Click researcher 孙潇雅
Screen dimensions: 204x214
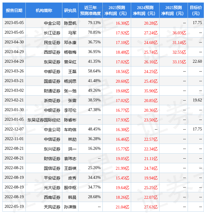pyautogui.click(x=70, y=207)
